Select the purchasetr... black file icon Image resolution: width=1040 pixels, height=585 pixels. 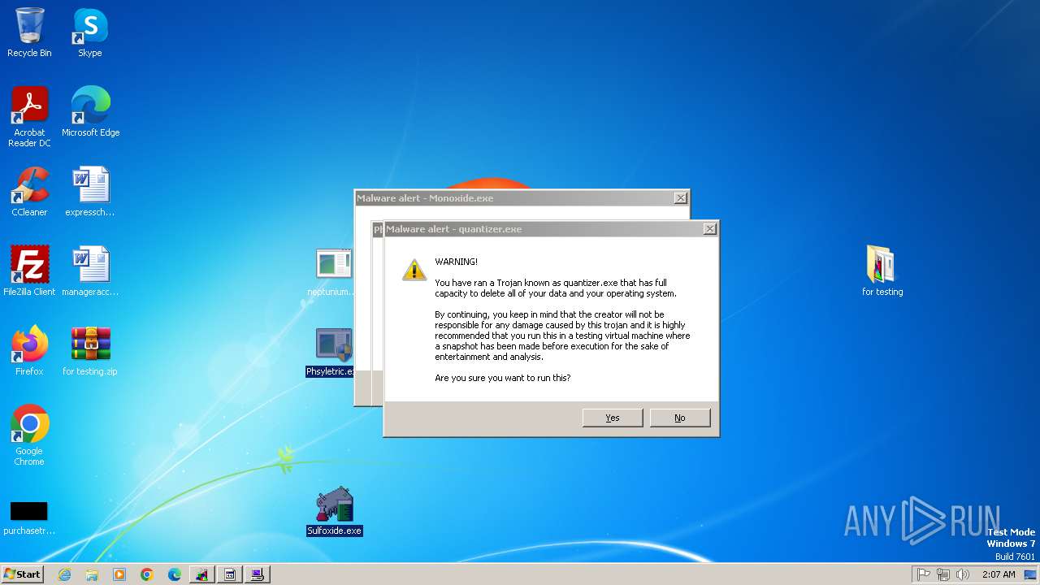coord(29,518)
